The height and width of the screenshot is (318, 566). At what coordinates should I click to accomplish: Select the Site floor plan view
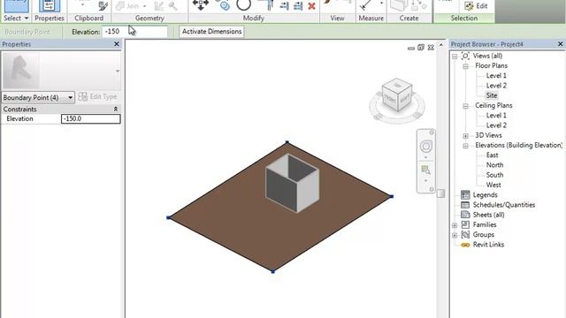(492, 95)
